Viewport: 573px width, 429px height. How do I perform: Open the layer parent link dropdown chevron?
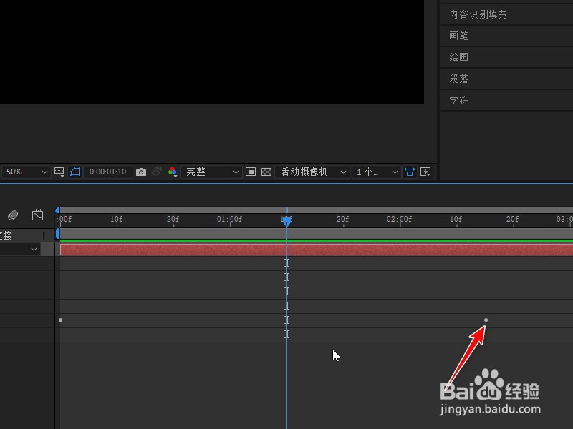pos(34,250)
